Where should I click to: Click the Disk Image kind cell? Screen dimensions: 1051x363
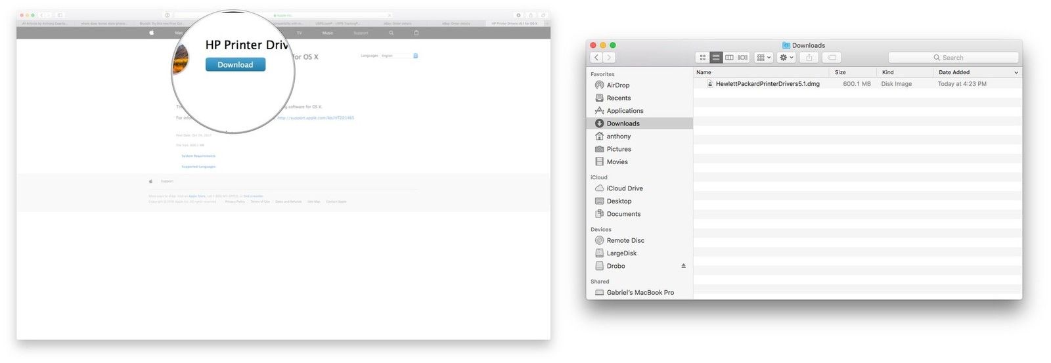point(896,84)
